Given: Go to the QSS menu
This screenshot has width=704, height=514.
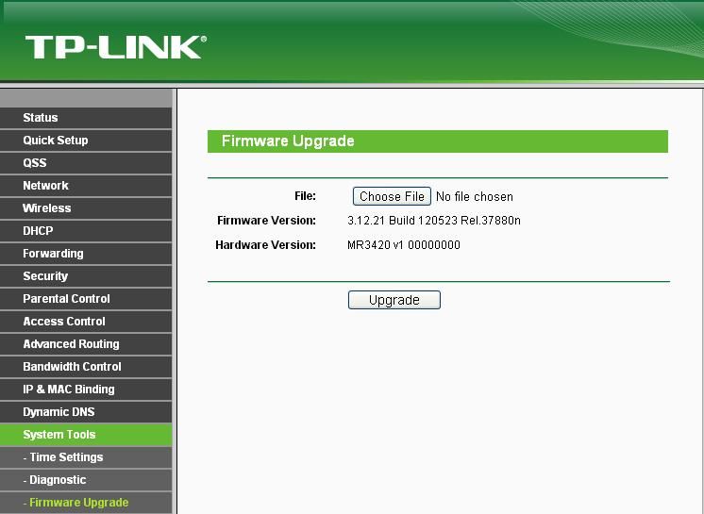Looking at the screenshot, I should pyautogui.click(x=35, y=163).
